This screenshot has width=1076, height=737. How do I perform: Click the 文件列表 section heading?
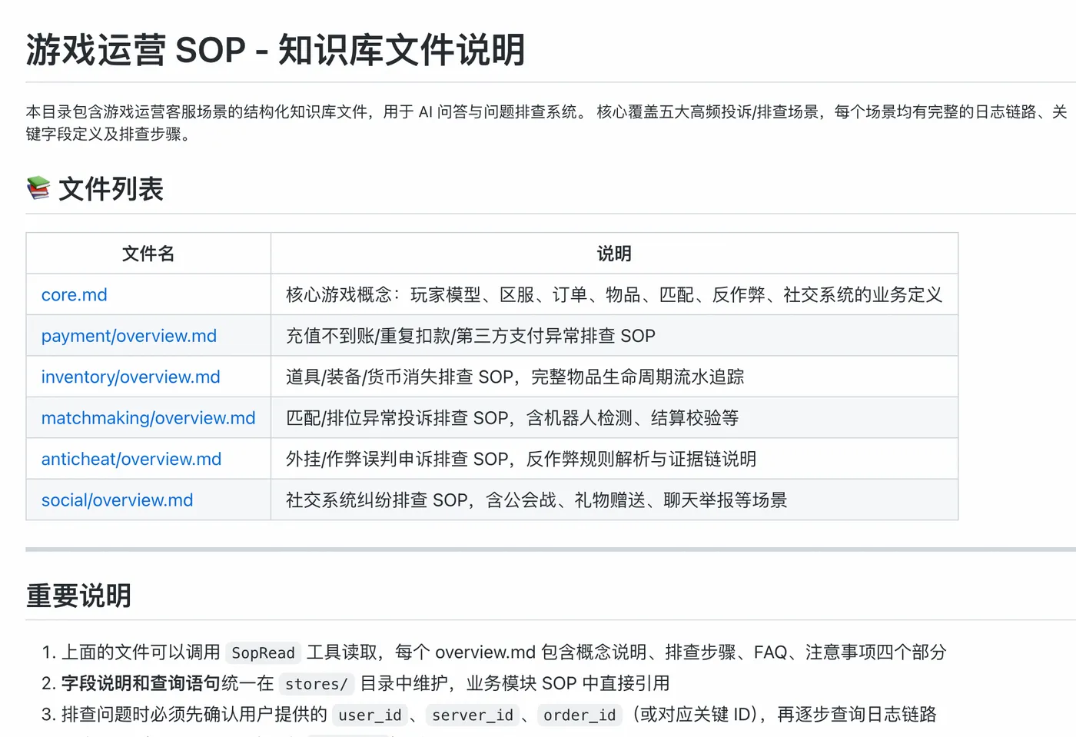pyautogui.click(x=111, y=189)
